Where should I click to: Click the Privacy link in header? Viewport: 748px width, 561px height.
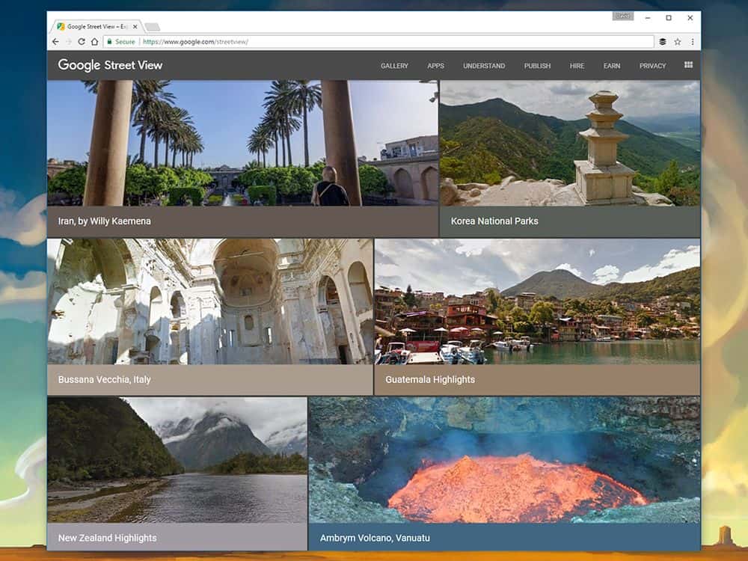[652, 66]
